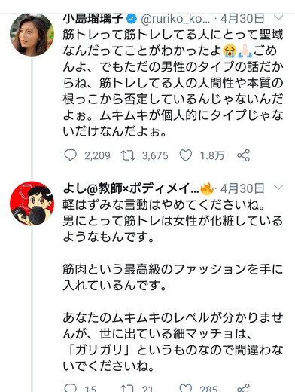
Task: Share 小島瑠璃子's tweet via share icon
Action: 244,155
